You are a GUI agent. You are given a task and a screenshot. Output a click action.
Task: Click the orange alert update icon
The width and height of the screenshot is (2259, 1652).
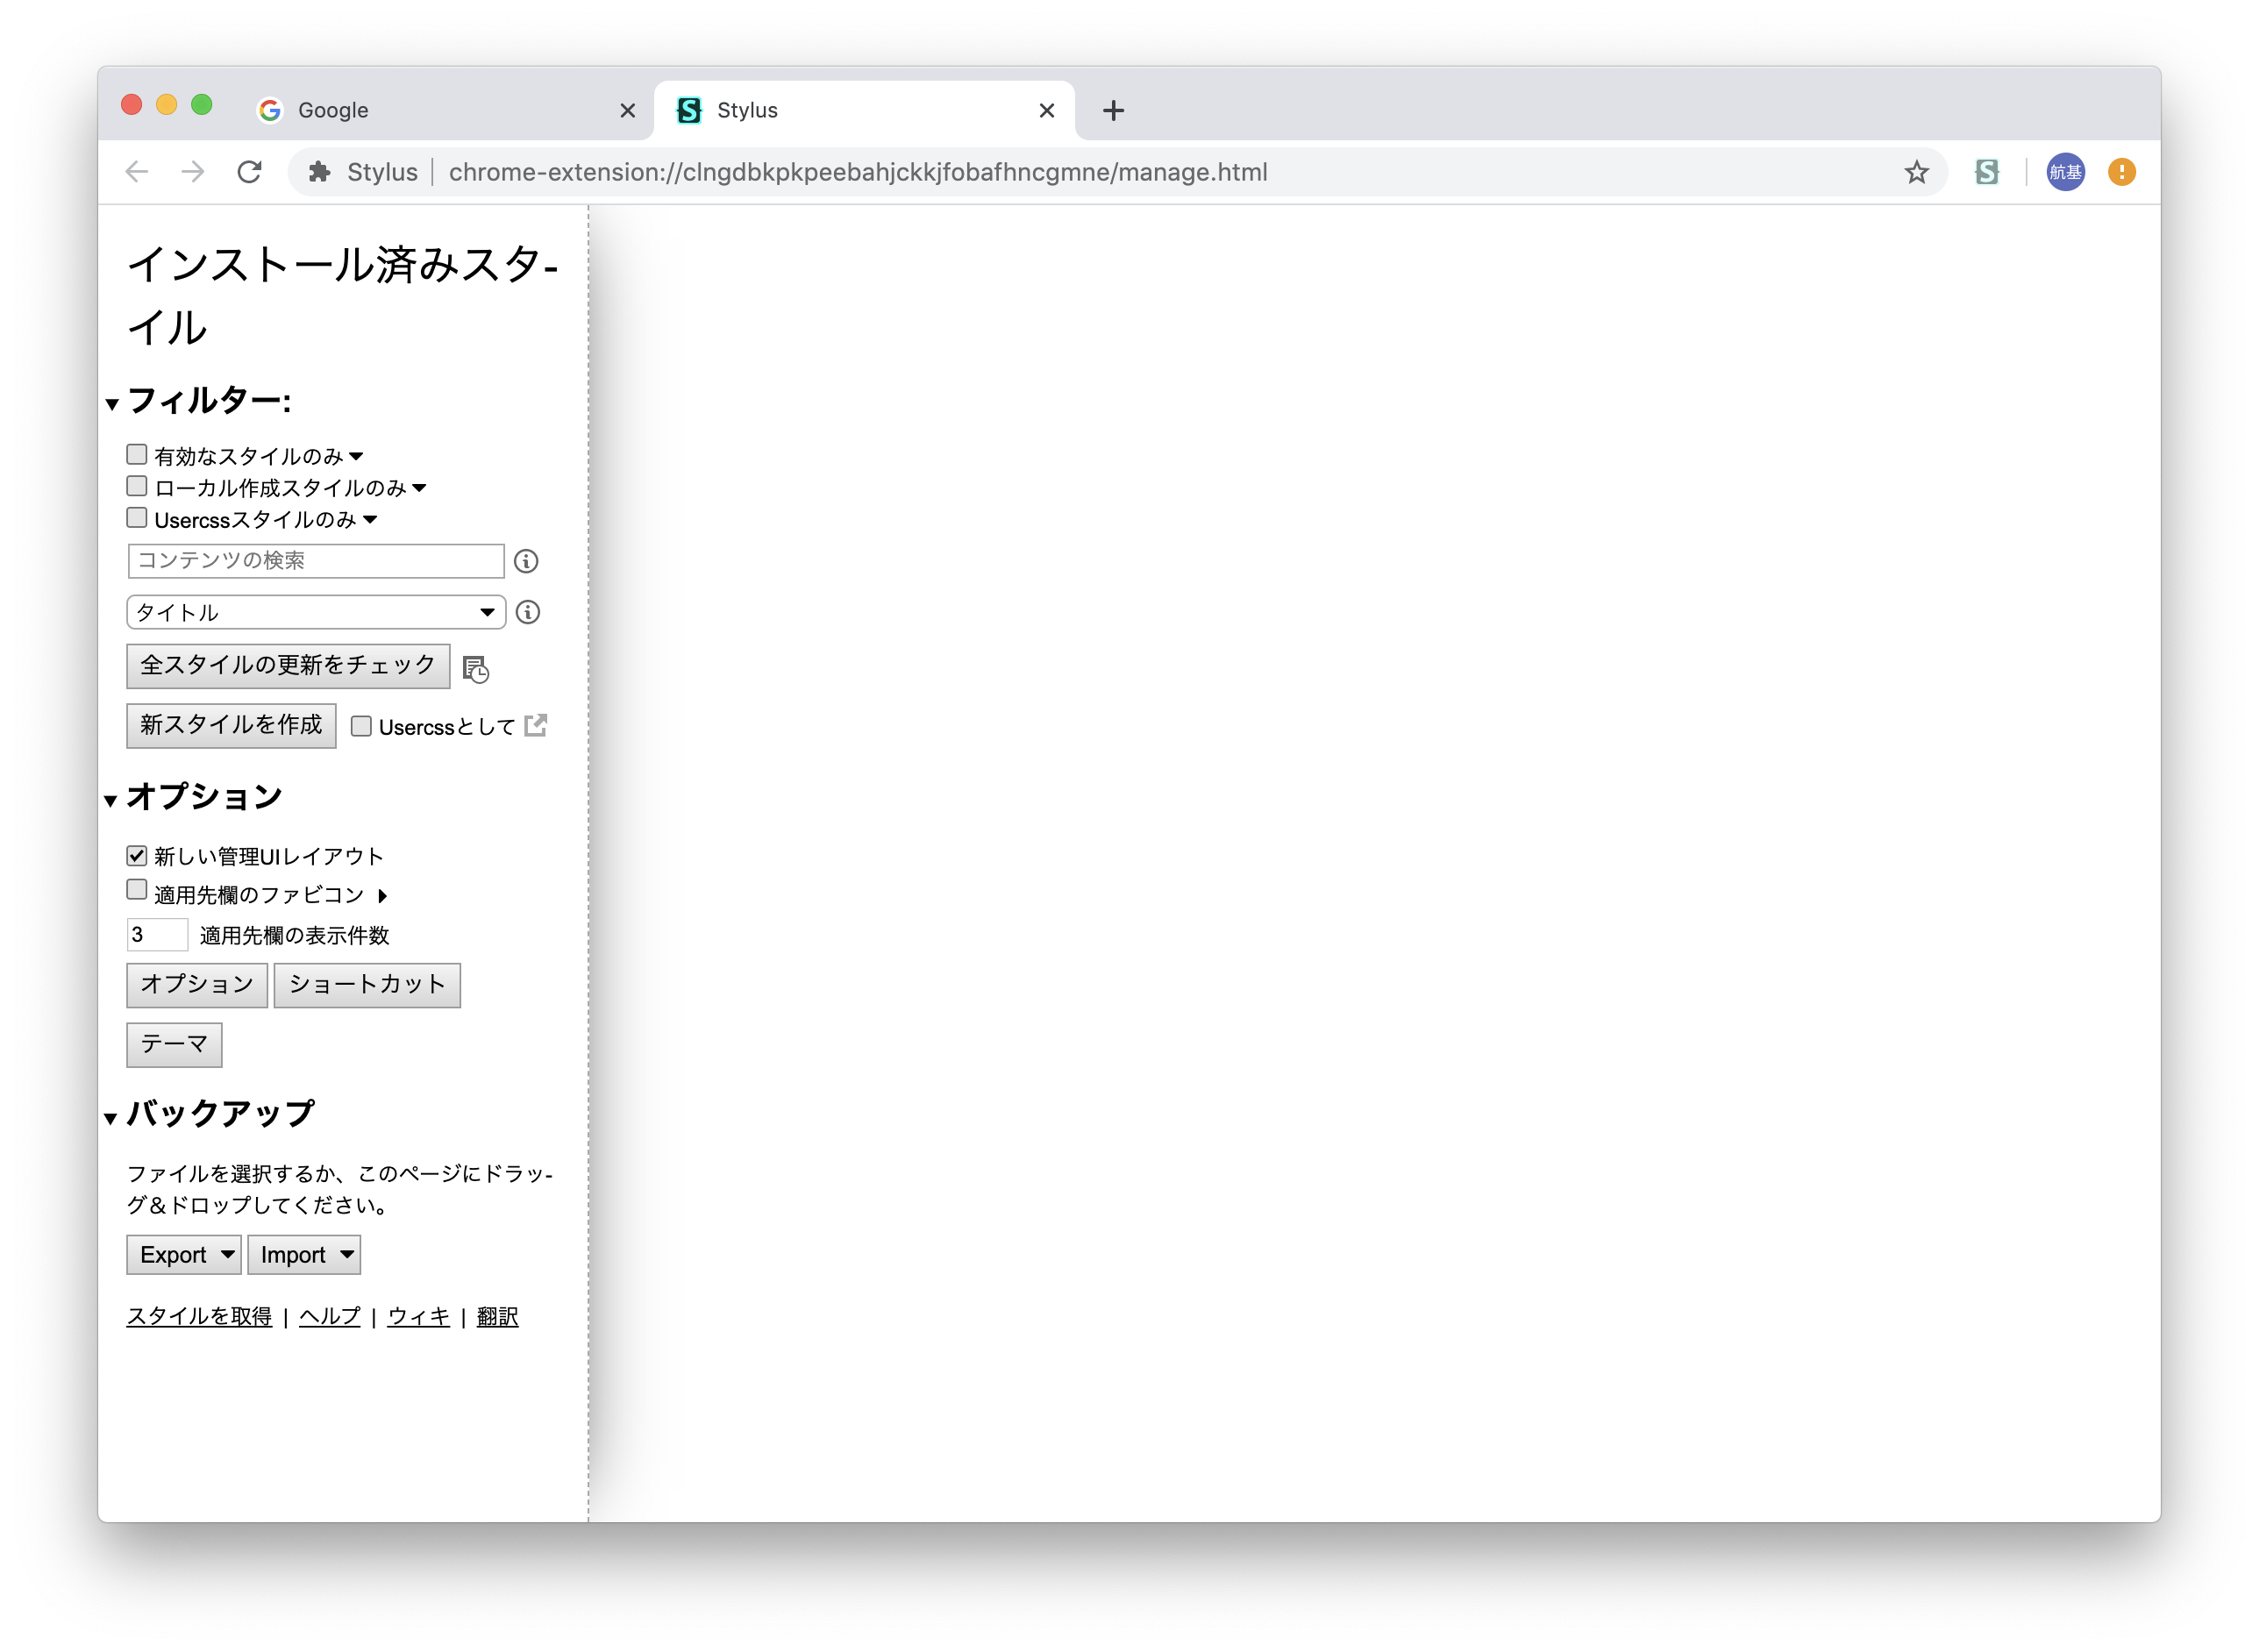2121,172
